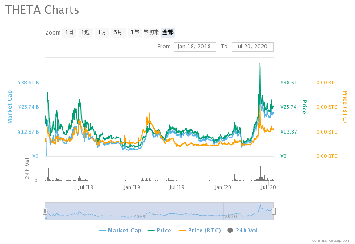Grab the right navigator range handle
The image size is (355, 244).
(x=273, y=211)
